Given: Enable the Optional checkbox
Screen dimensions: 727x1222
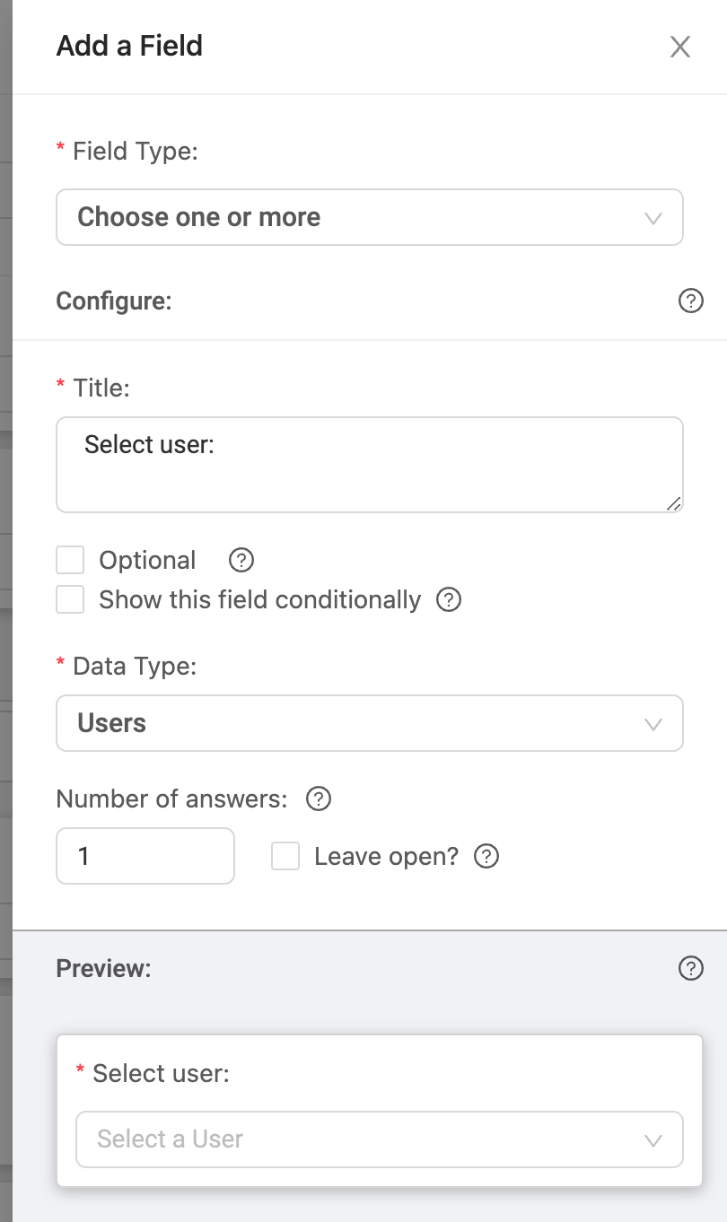Looking at the screenshot, I should pos(70,561).
